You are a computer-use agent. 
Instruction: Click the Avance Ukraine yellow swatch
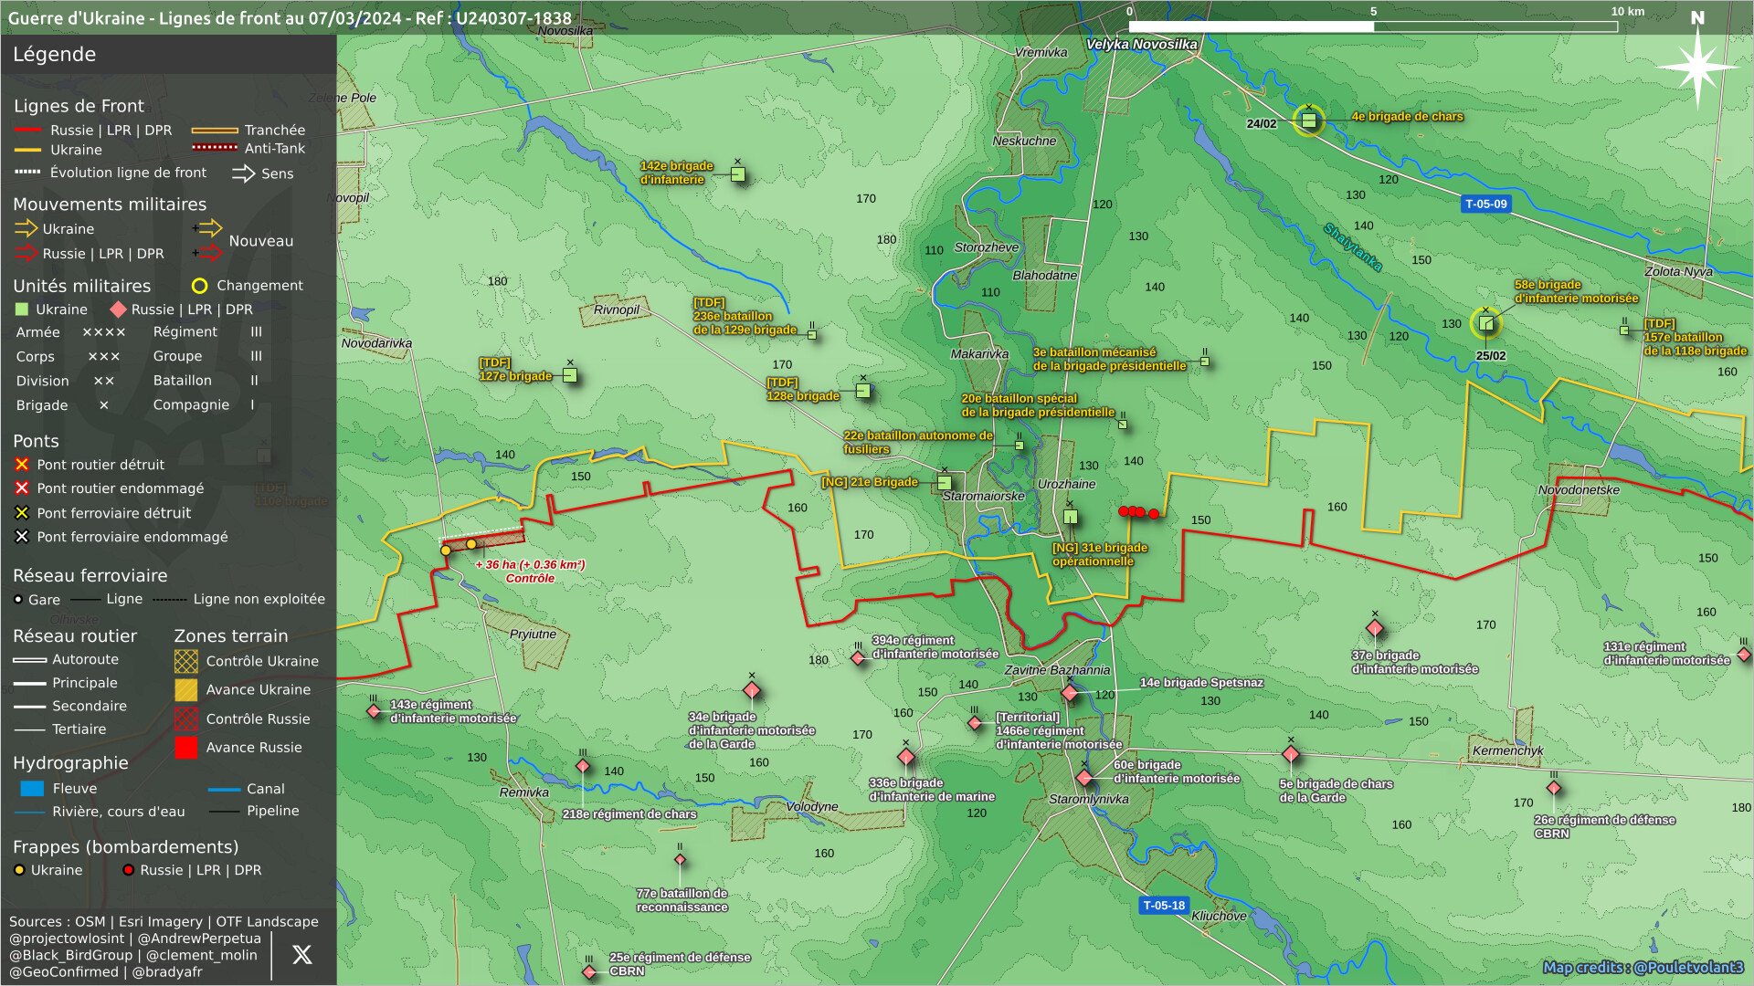click(x=186, y=689)
